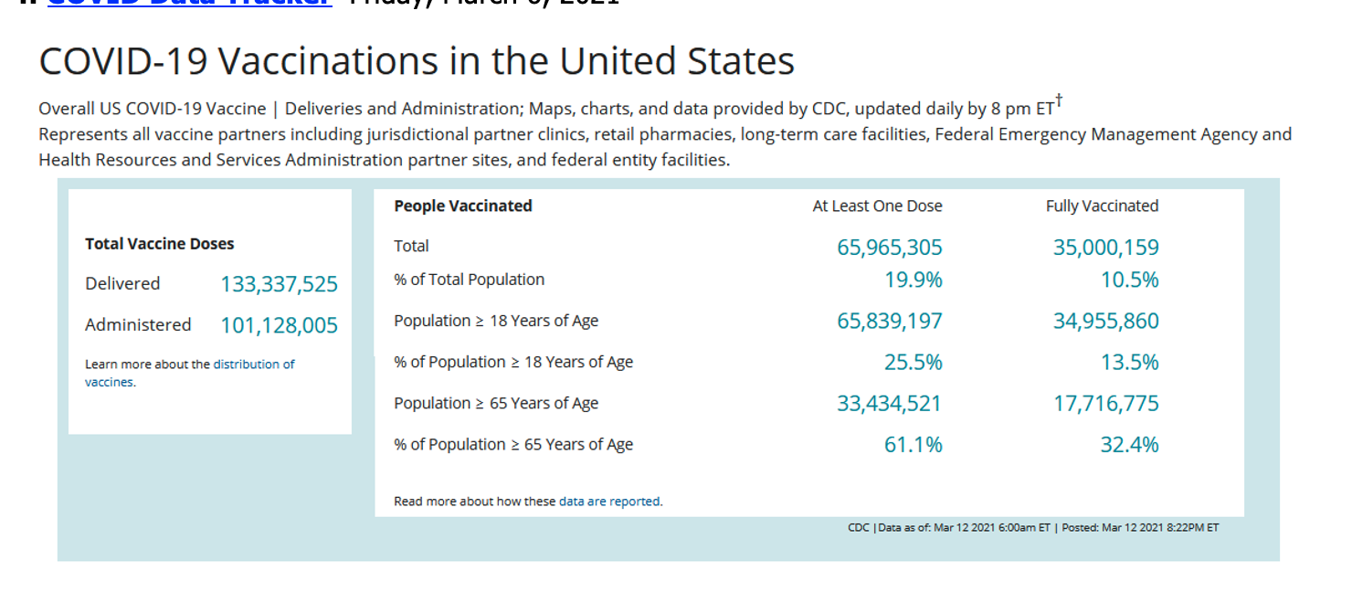
Task: Click the COVID-19 Vaccinations in the United States heading
Action: tap(417, 62)
